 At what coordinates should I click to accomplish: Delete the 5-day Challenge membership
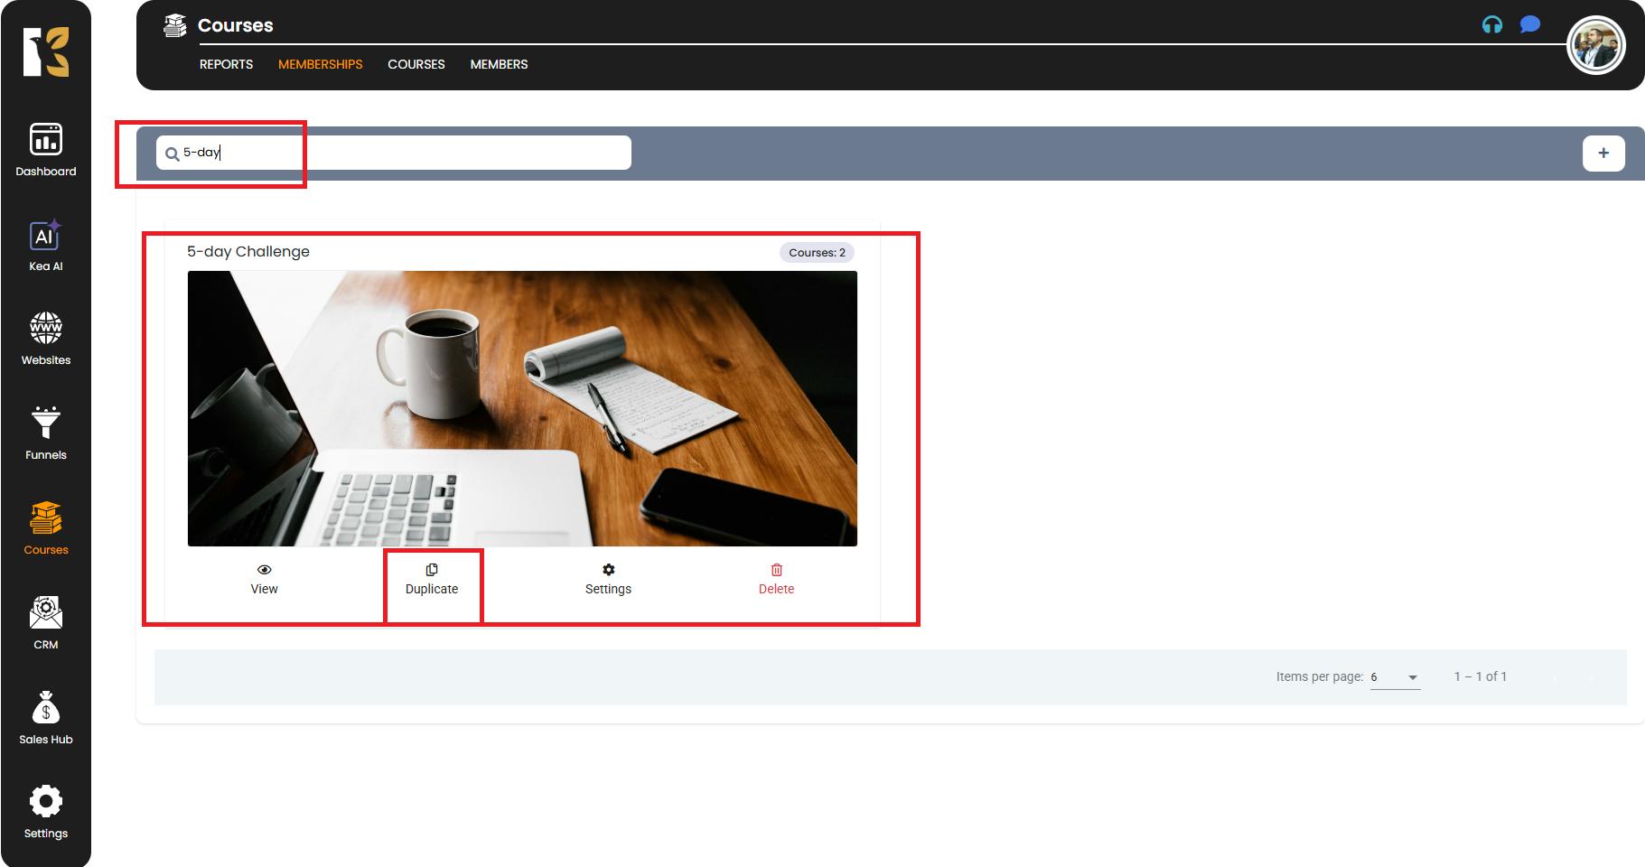coord(776,579)
